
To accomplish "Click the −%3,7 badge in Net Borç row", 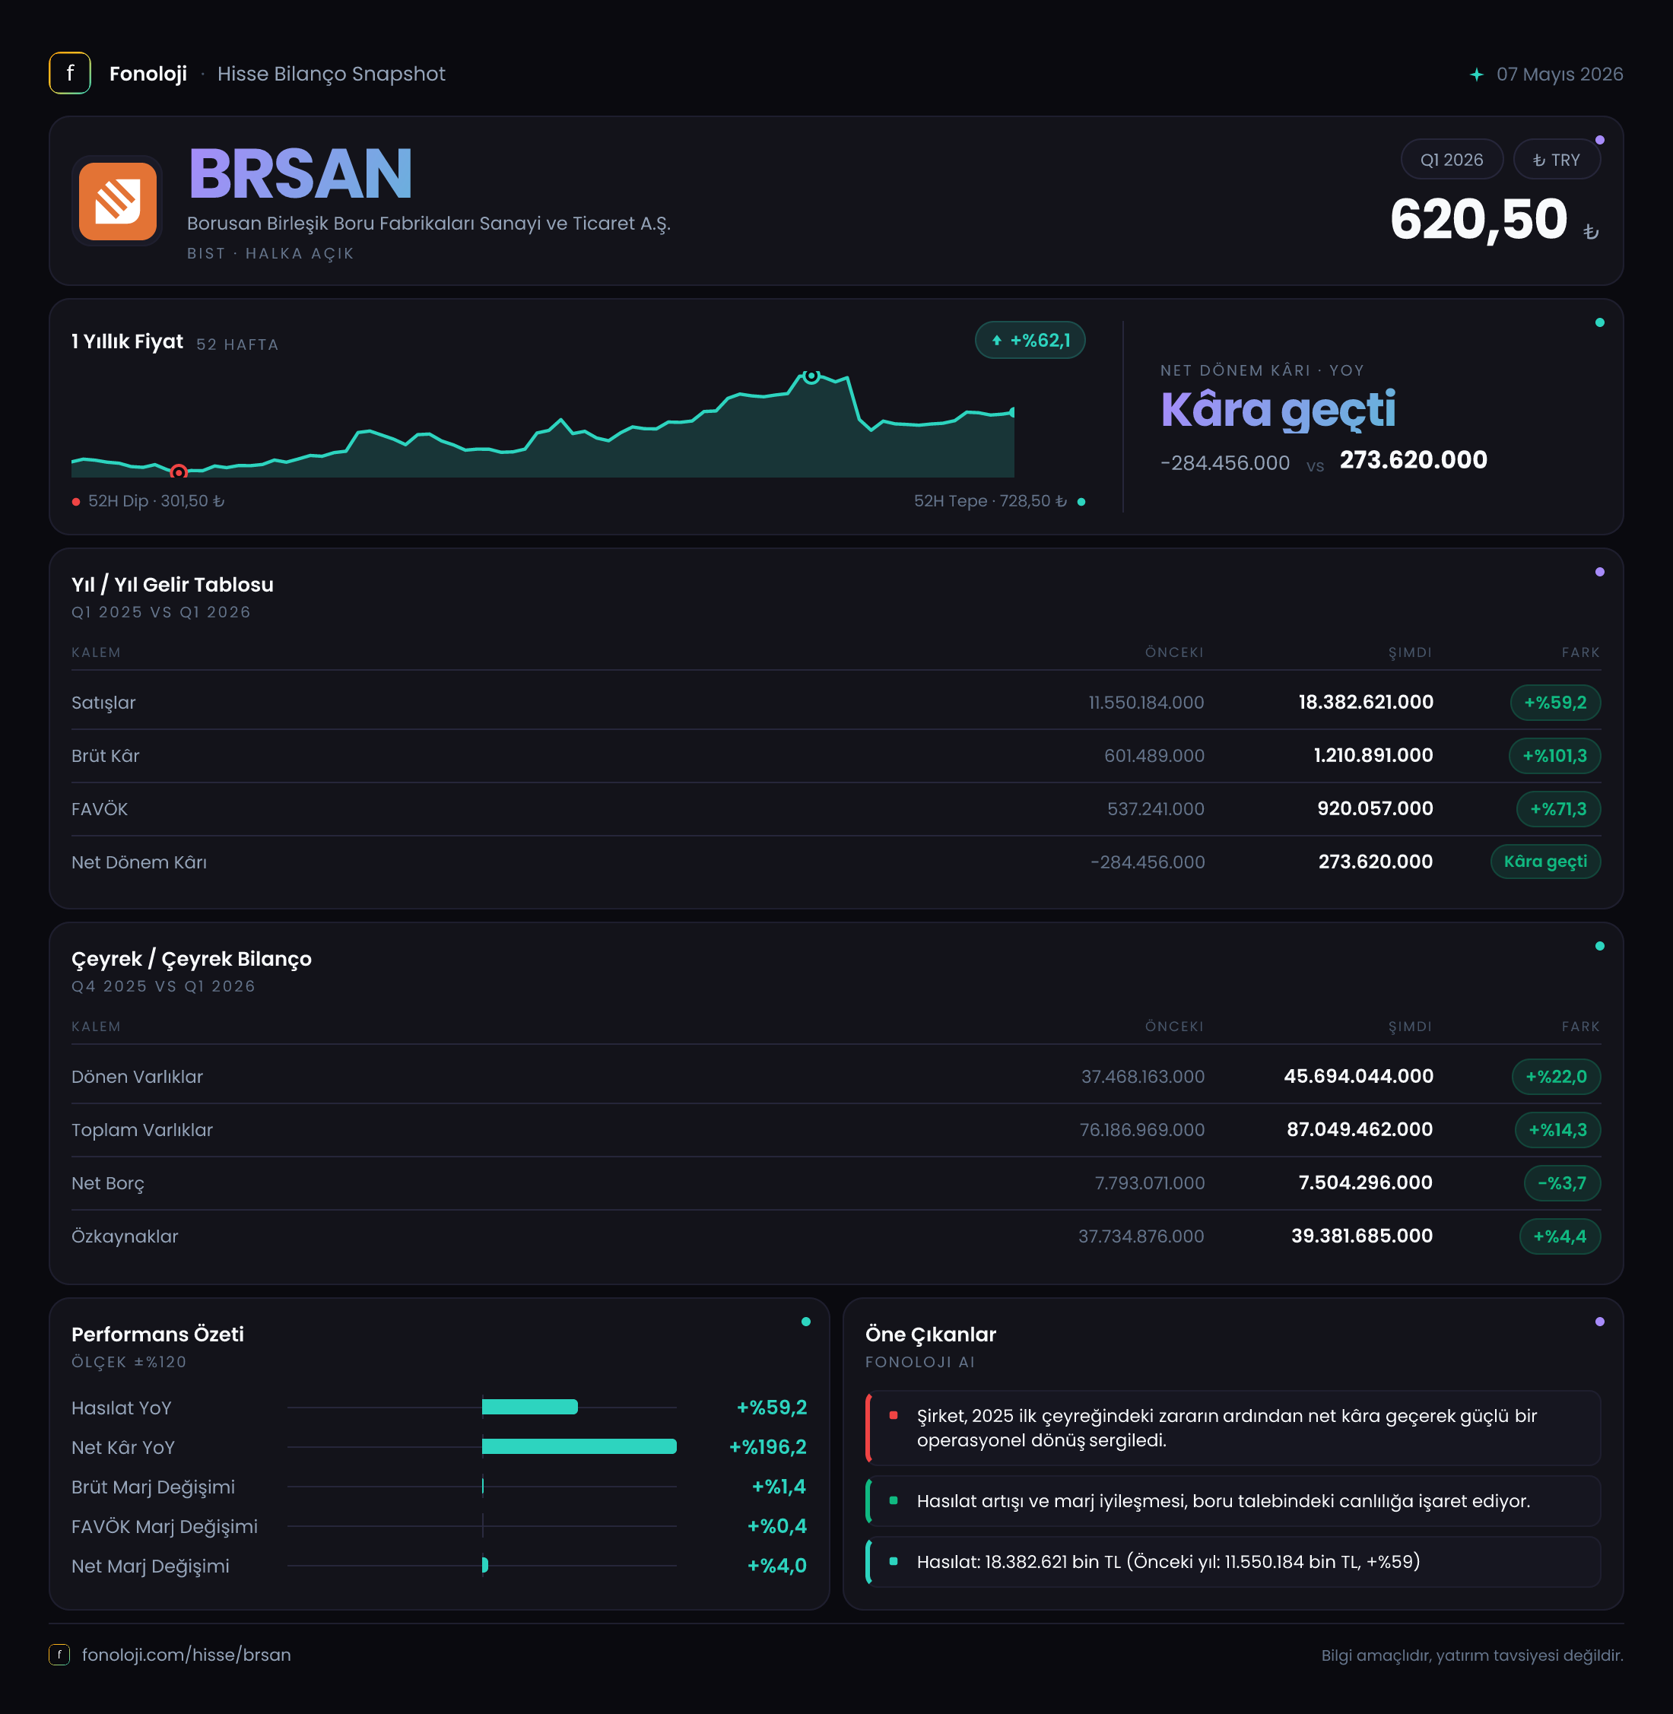I will click(1562, 1183).
